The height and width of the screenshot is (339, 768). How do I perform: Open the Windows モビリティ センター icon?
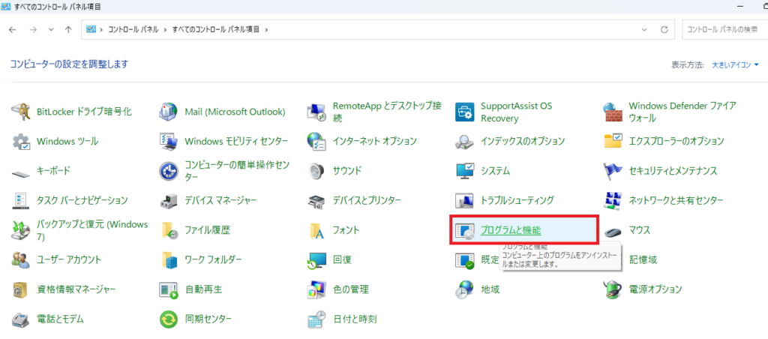tap(169, 142)
